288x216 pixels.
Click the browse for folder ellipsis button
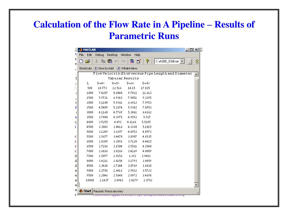click(190, 61)
